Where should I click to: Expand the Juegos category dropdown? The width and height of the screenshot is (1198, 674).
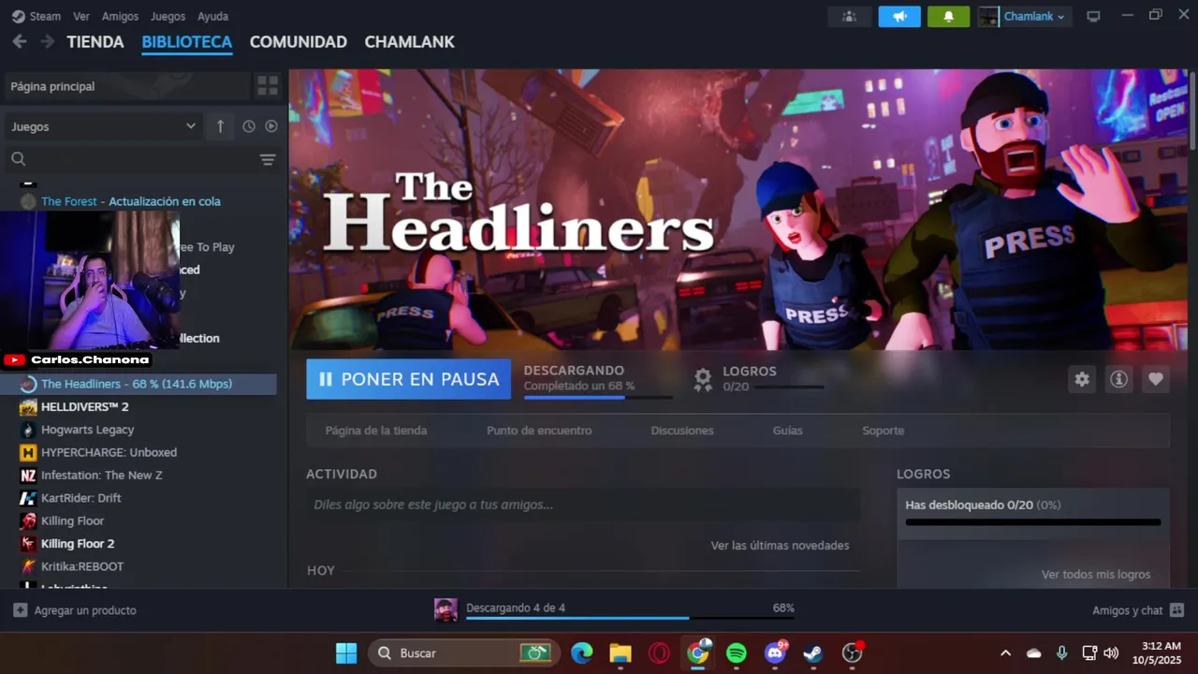pos(102,126)
